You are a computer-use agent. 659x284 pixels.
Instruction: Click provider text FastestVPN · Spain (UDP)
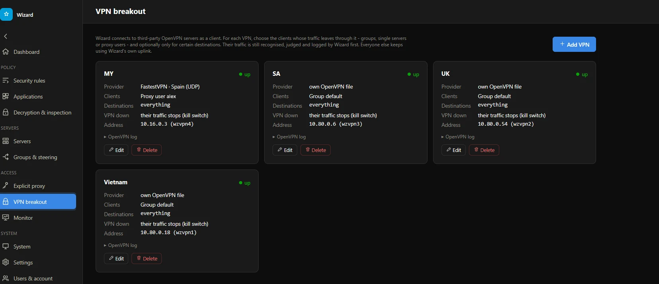[x=170, y=87]
